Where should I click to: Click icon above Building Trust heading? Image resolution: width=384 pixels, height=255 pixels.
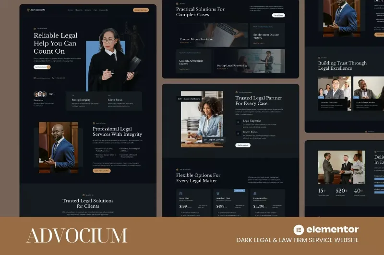[319, 58]
